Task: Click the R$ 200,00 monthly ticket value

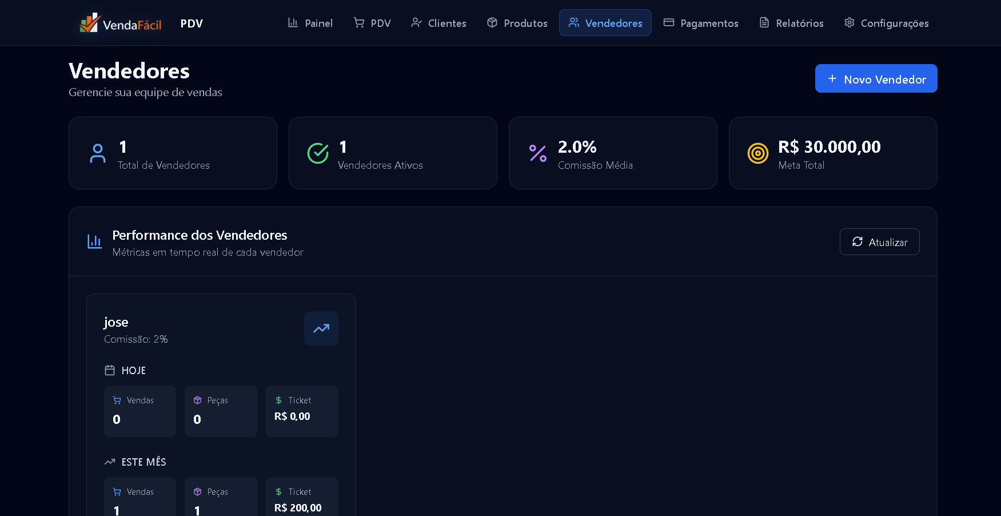Action: (x=298, y=508)
